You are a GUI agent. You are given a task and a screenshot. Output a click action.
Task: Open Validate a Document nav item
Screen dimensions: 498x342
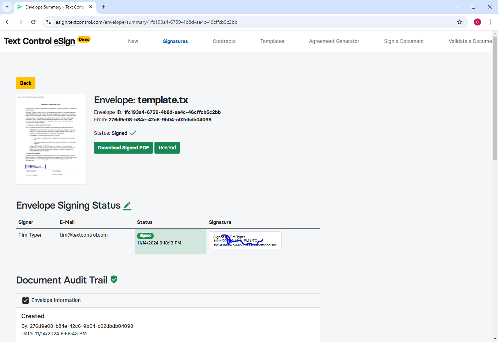(470, 41)
